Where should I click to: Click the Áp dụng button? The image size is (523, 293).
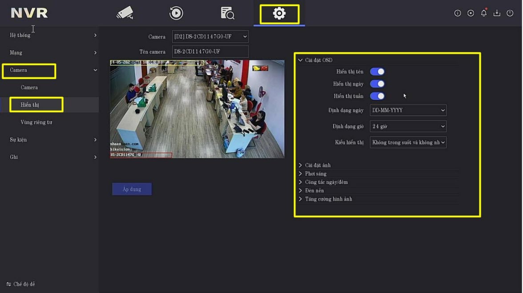[132, 189]
